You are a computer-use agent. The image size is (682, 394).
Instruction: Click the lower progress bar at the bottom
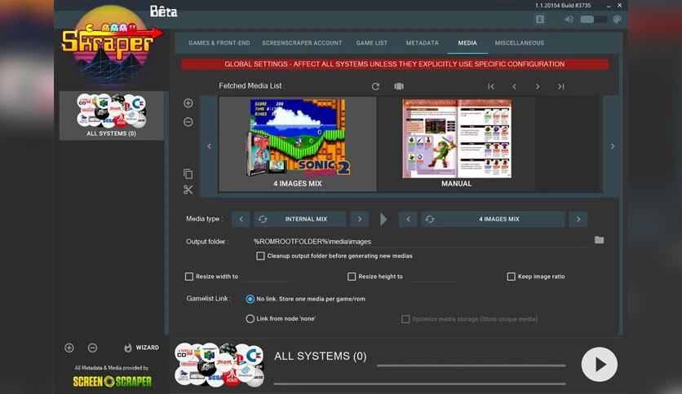pos(419,383)
